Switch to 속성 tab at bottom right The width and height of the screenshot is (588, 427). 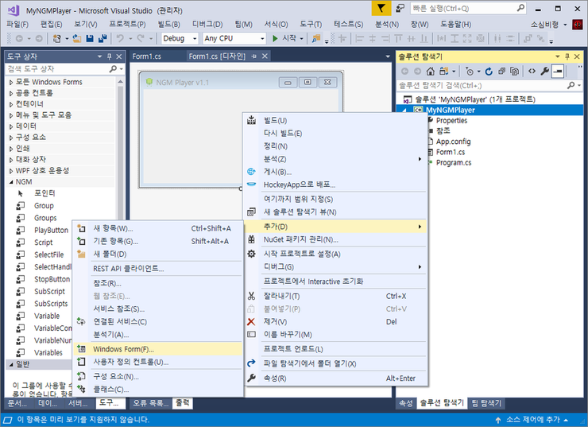tap(406, 403)
